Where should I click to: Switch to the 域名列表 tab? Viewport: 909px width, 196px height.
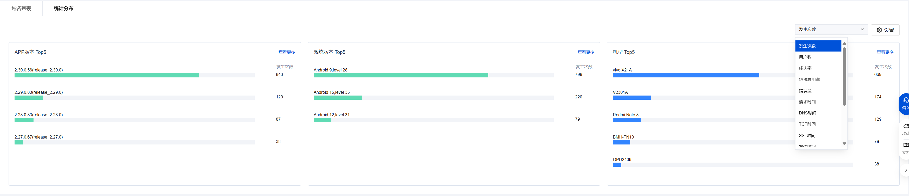21,9
